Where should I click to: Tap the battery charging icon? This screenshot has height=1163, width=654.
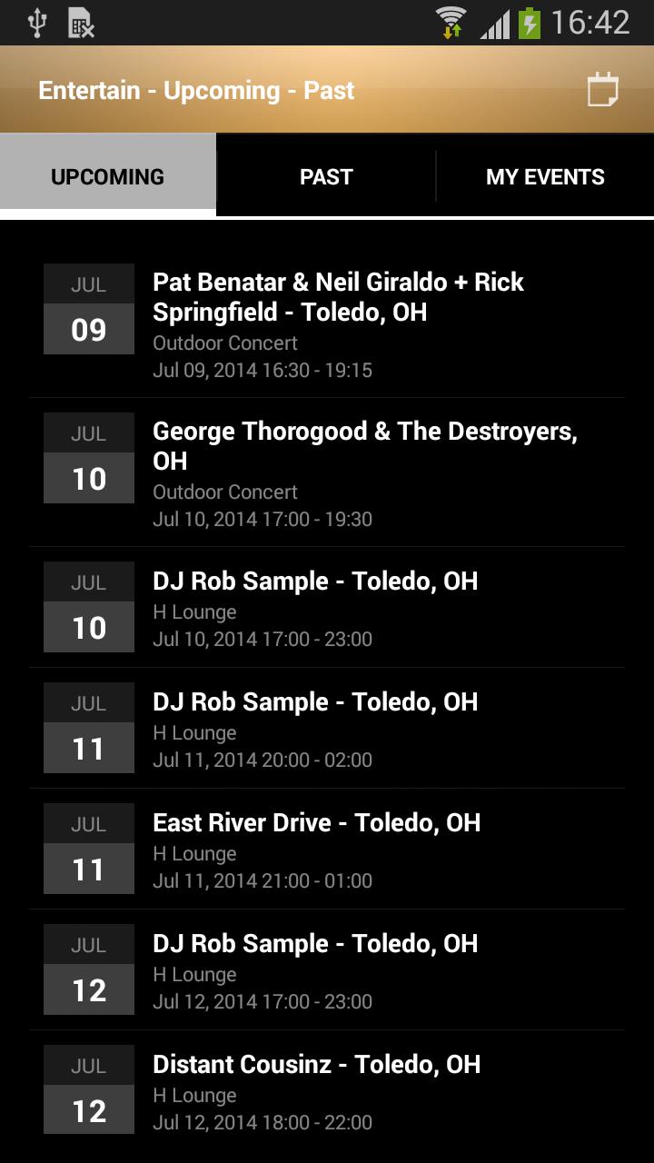(x=529, y=23)
